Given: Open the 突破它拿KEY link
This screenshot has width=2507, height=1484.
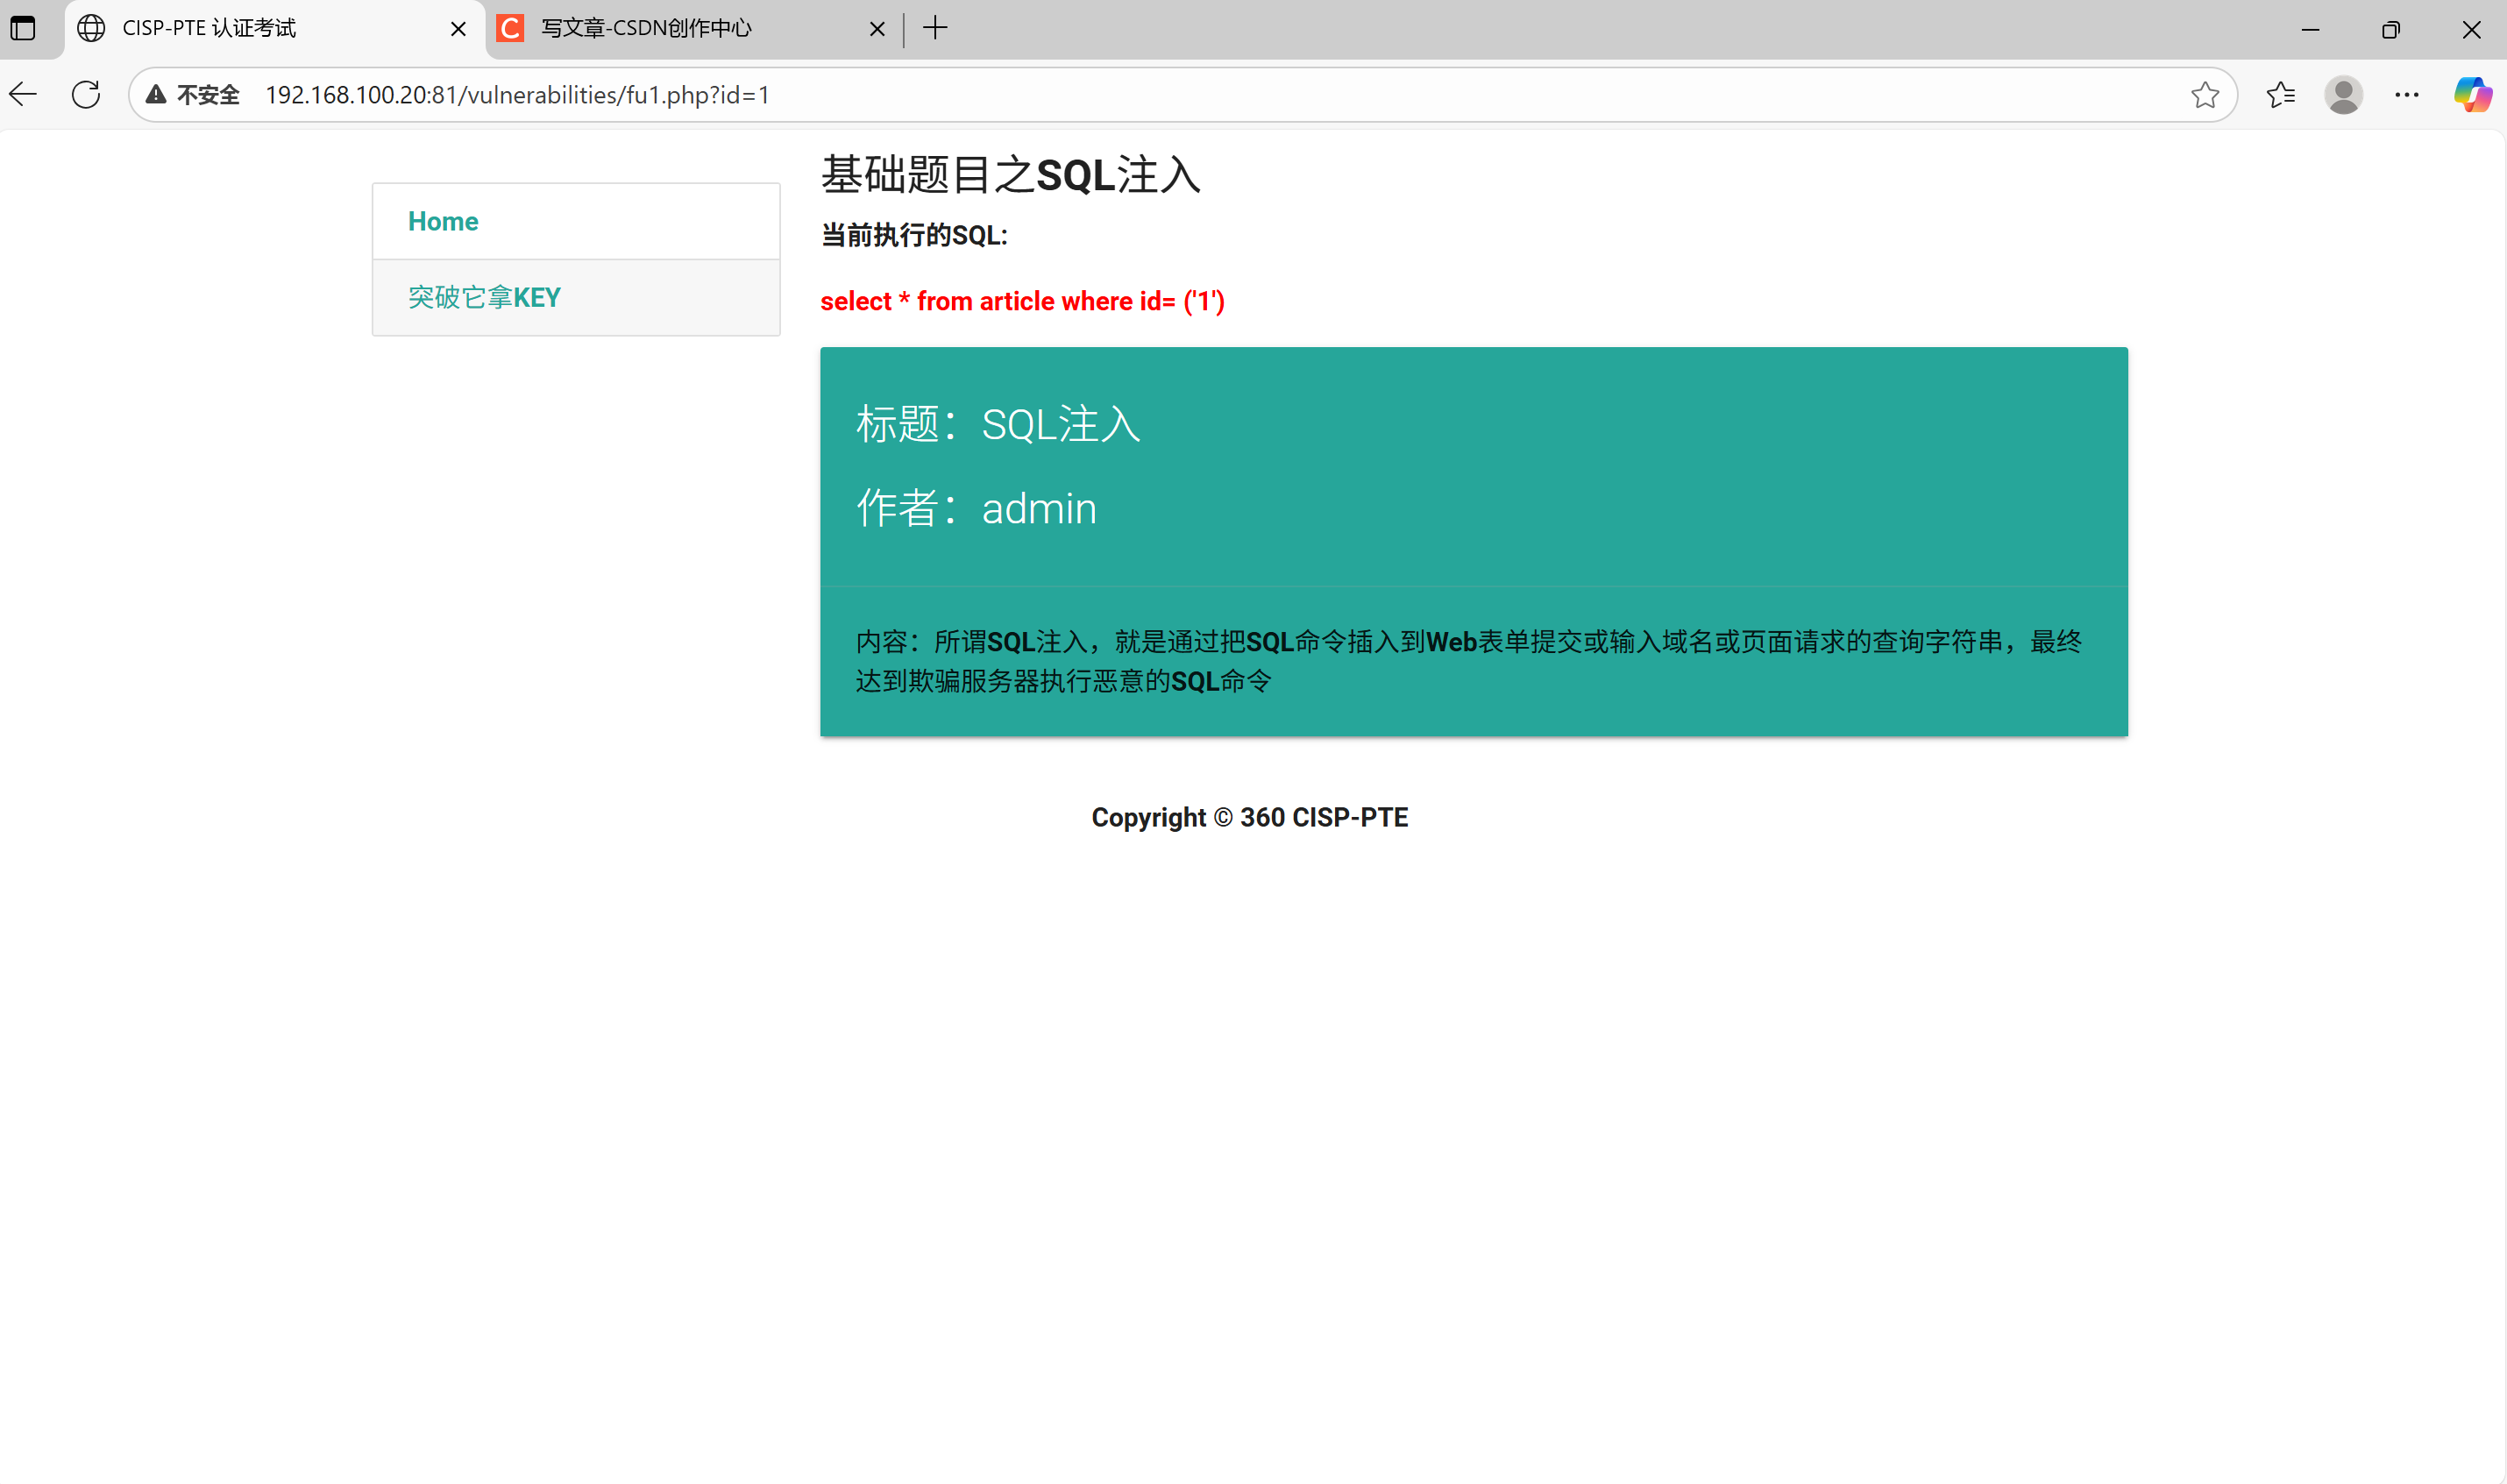Looking at the screenshot, I should 484,297.
